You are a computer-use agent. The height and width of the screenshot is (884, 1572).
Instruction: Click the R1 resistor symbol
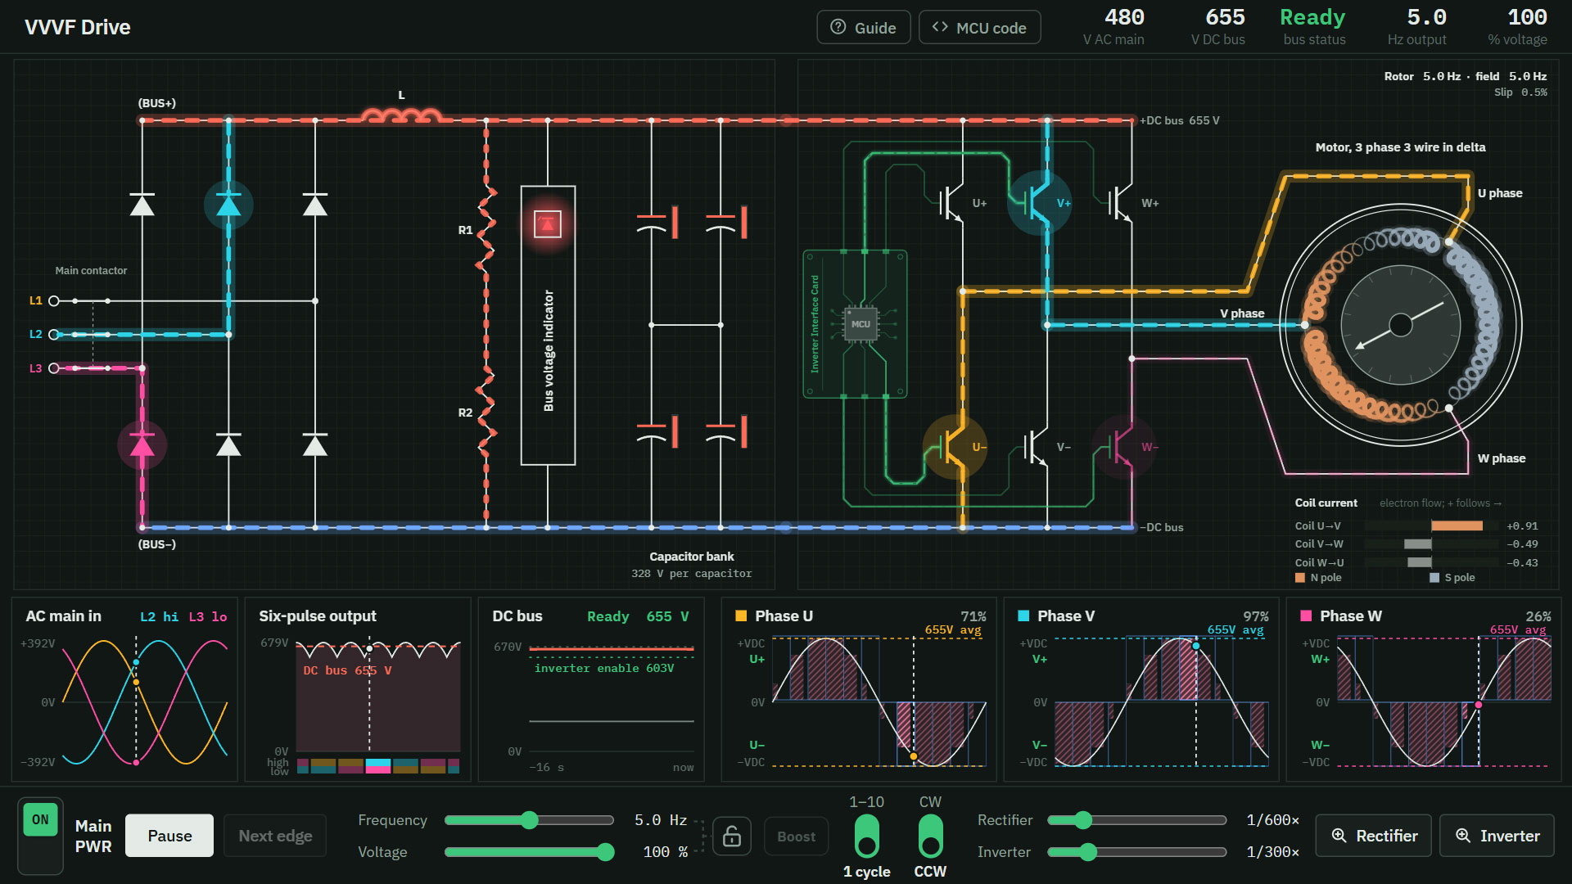click(x=486, y=231)
